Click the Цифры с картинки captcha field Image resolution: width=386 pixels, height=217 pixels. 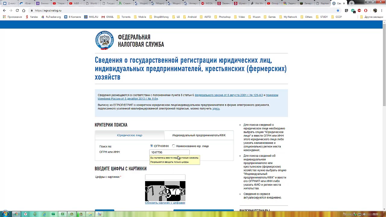click(165, 177)
